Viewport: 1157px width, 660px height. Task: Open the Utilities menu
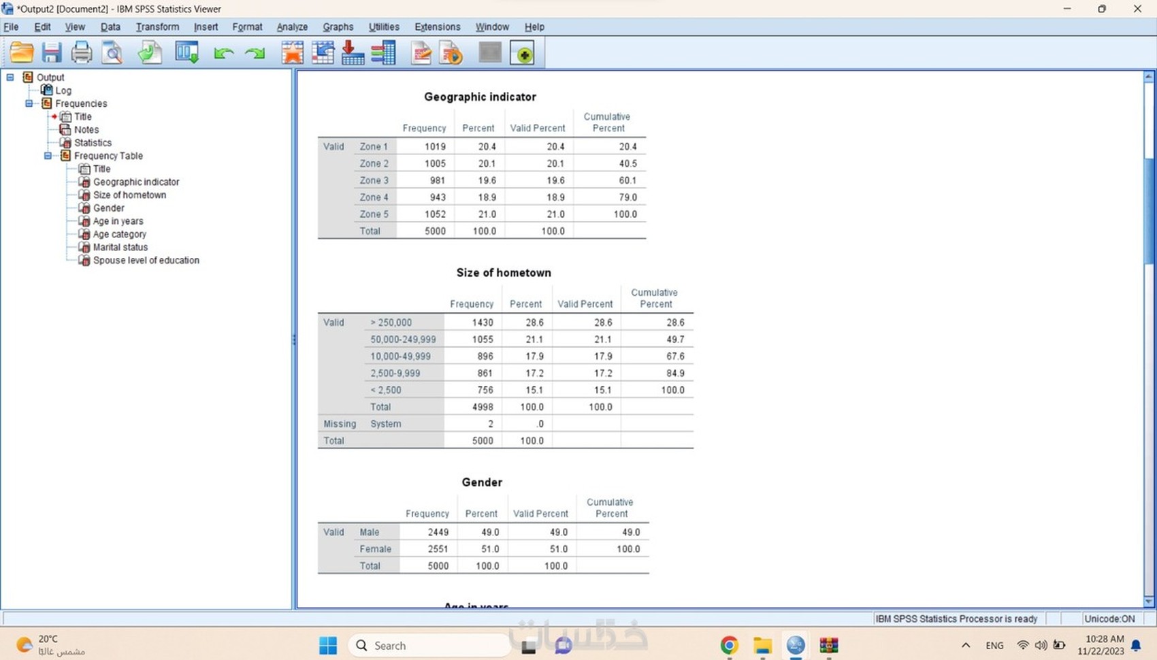[x=384, y=27]
